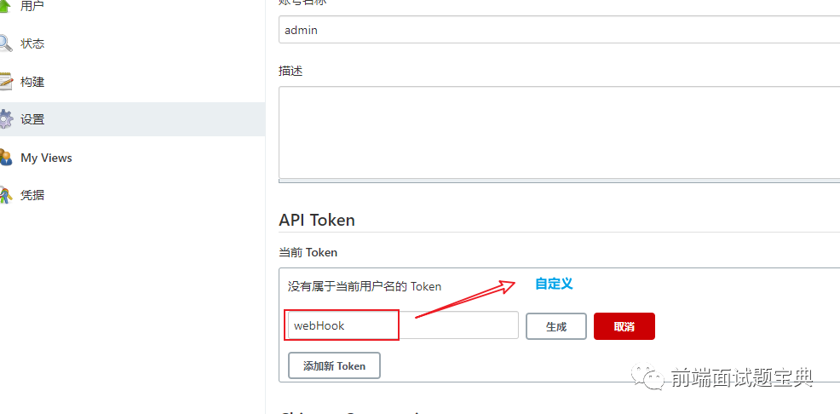Click the 生成 button
Viewport: 840px width, 414px height.
(556, 326)
